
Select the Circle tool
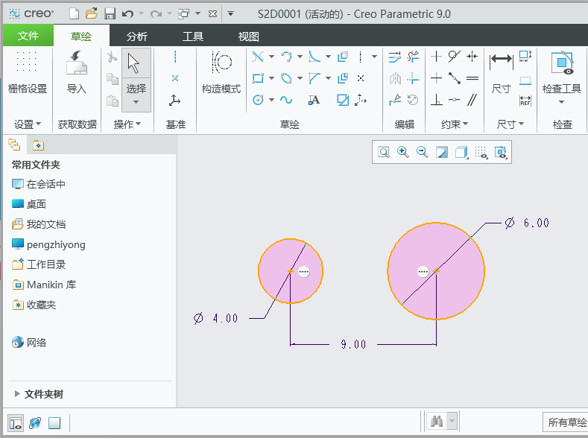point(258,100)
